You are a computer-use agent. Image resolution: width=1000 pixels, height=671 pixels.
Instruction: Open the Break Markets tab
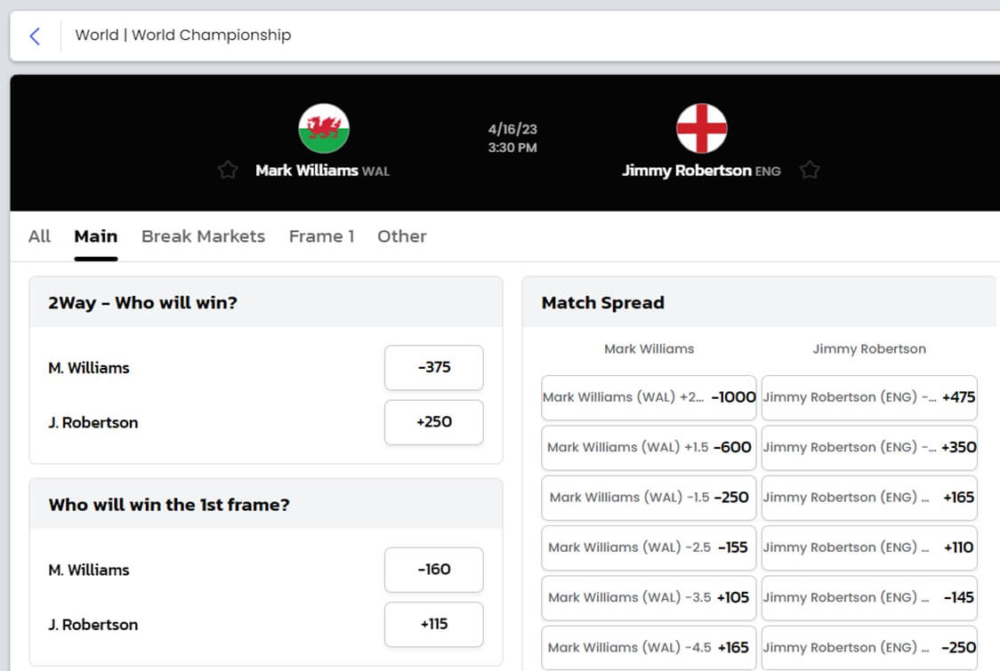tap(203, 236)
